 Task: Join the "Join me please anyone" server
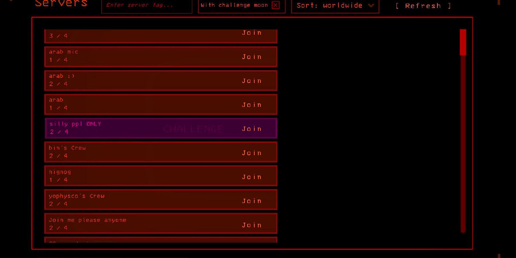tap(251, 225)
